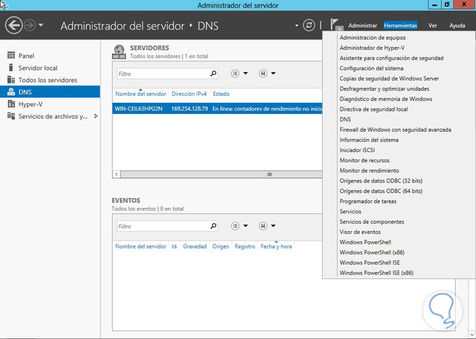Open Programador de tareas menu entry
Viewport: 476px width, 339px height.
coord(368,201)
